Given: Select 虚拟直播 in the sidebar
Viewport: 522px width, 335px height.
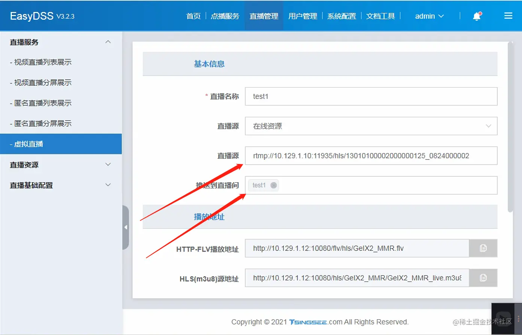Looking at the screenshot, I should click(x=61, y=144).
